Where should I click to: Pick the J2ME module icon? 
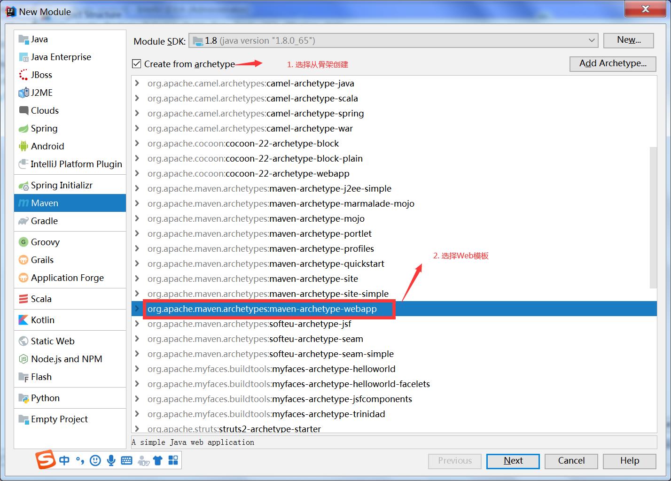tap(23, 93)
